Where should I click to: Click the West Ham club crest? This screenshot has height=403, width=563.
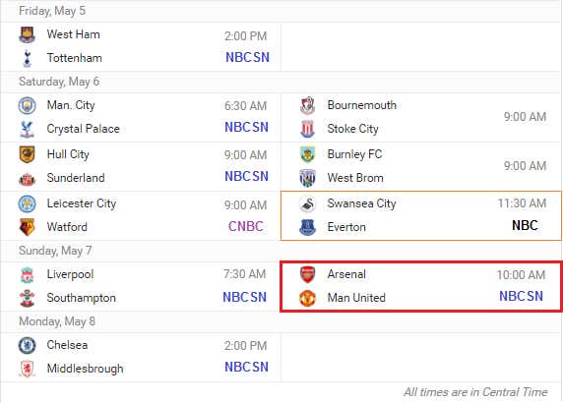coord(27,34)
